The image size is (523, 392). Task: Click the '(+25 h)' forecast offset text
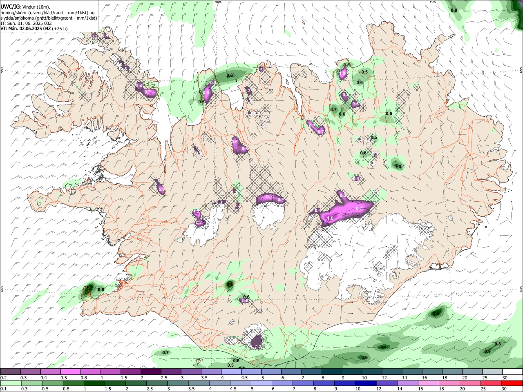[60, 29]
